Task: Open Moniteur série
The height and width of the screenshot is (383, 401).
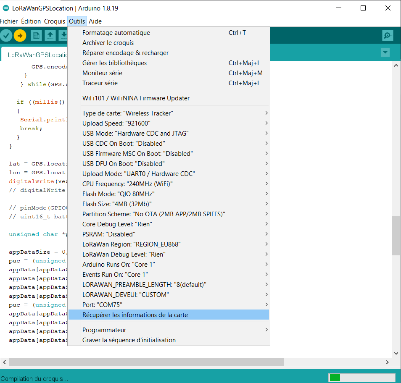Action: 169,73
